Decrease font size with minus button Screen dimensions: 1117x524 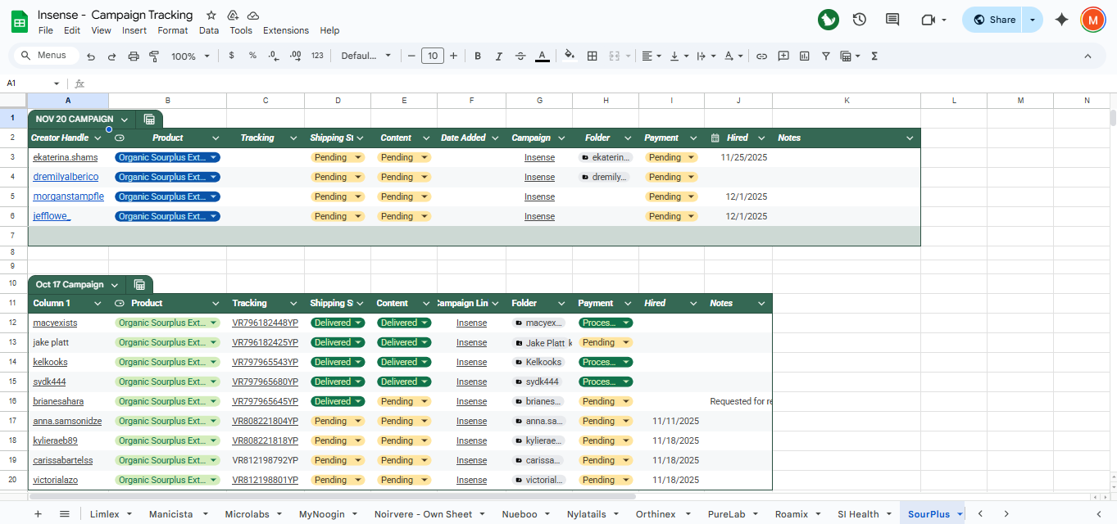pyautogui.click(x=411, y=56)
